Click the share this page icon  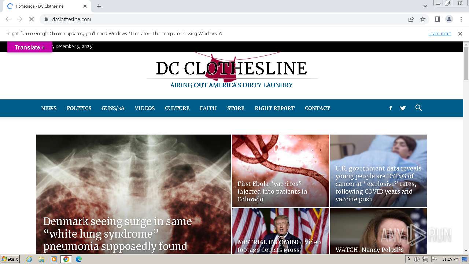click(411, 19)
